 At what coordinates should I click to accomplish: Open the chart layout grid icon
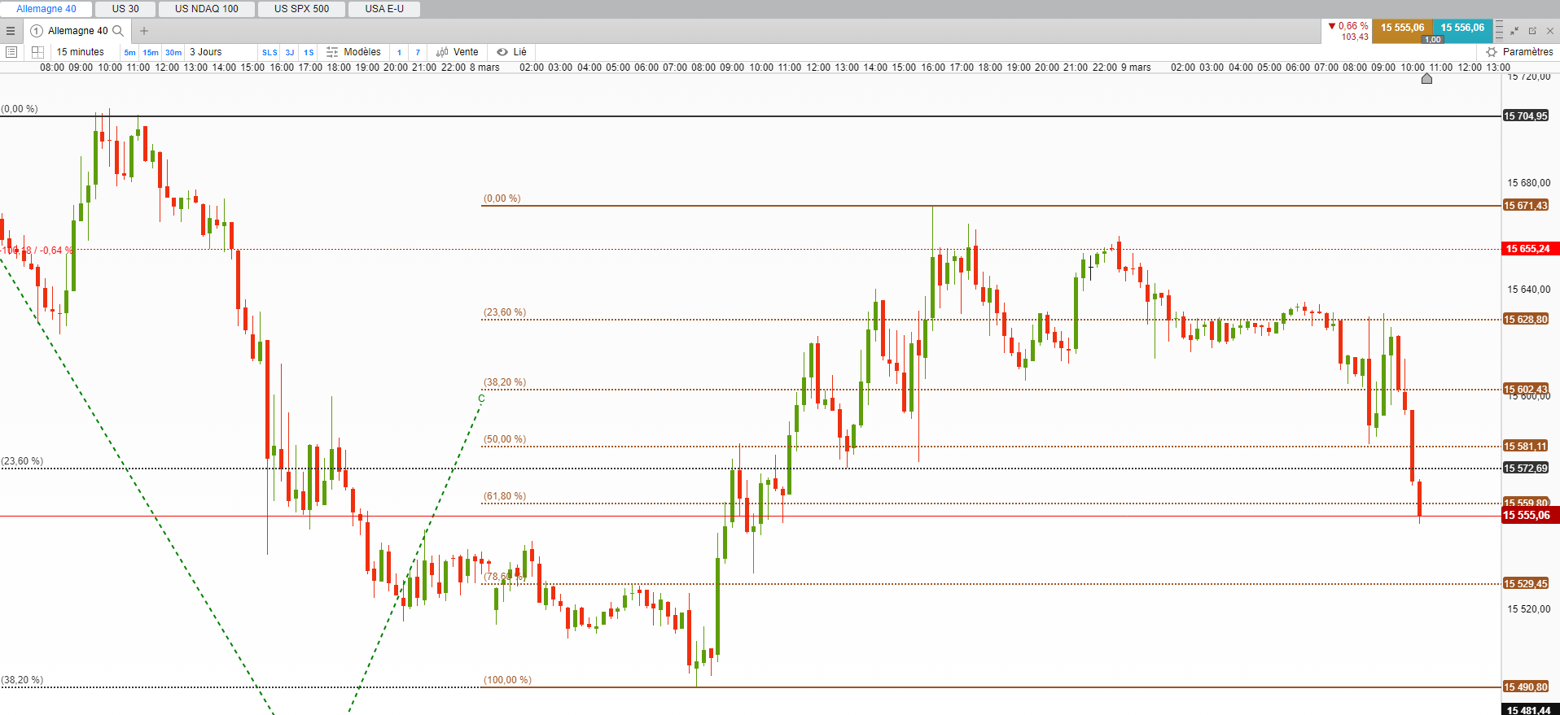pyautogui.click(x=37, y=52)
